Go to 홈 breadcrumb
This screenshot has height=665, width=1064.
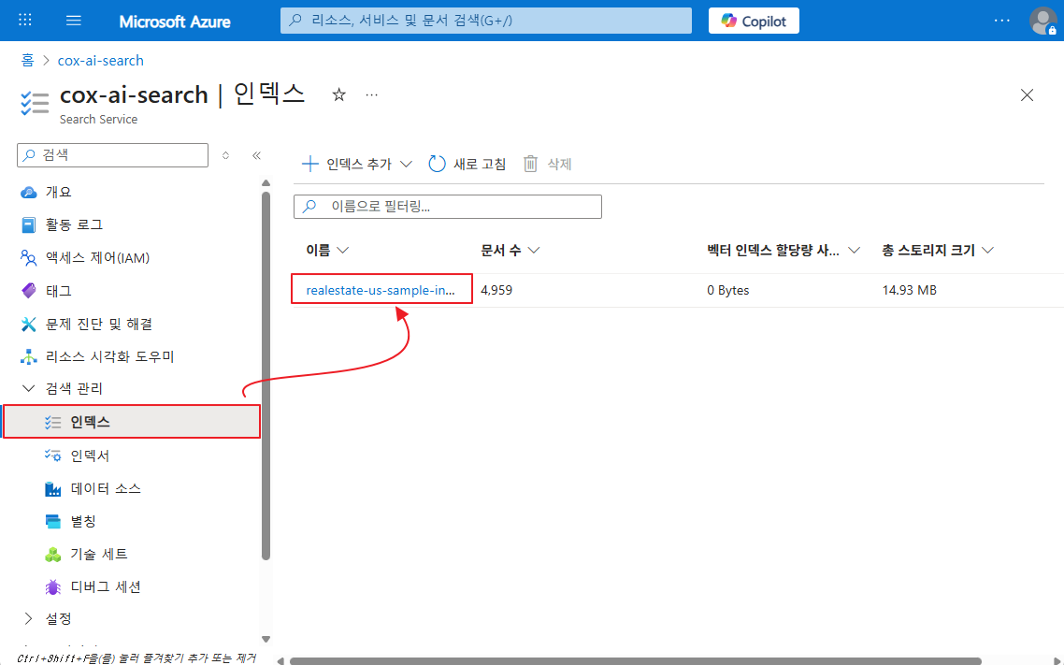click(x=27, y=61)
